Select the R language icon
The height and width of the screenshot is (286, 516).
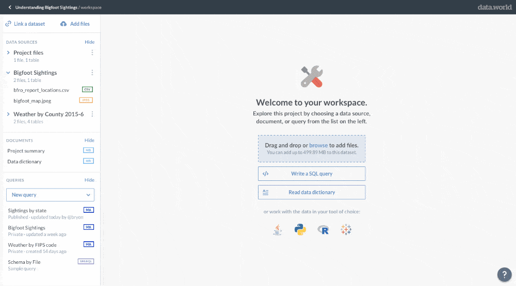[323, 230]
